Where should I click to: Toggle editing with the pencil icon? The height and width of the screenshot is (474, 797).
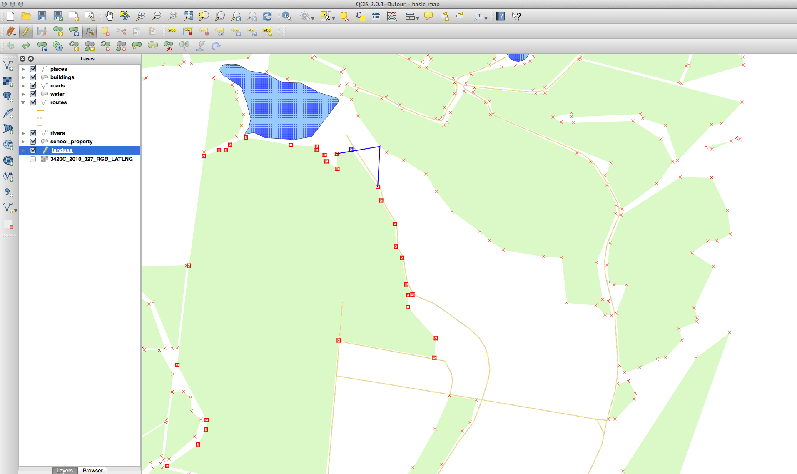pos(26,31)
